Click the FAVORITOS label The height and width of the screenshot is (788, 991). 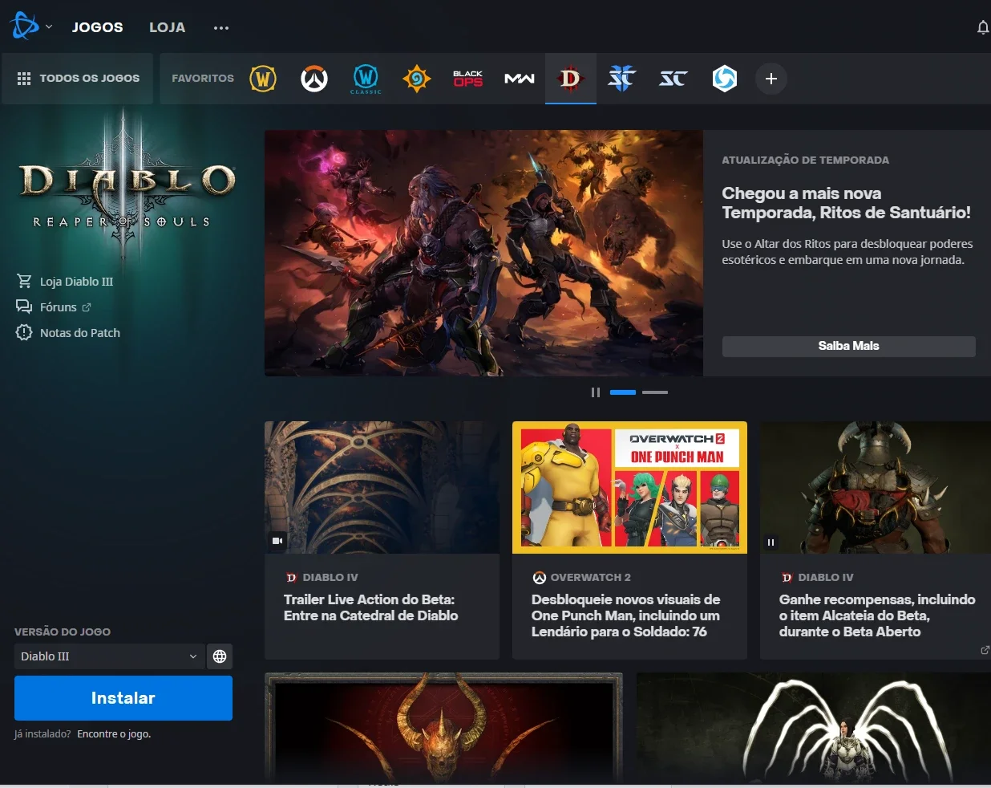(x=203, y=79)
